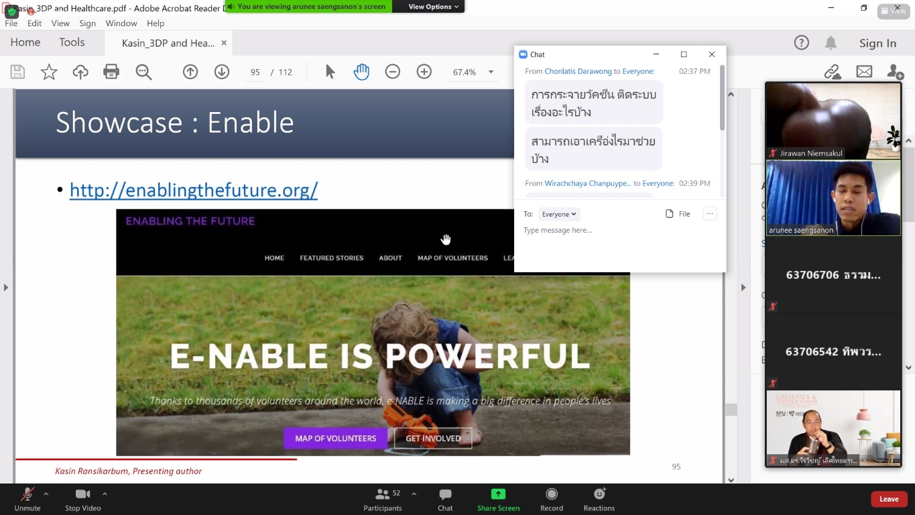
Task: Expand the left navigation pane arrow
Action: click(6, 287)
